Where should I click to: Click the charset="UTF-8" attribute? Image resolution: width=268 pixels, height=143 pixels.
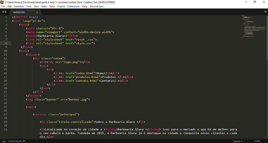(49, 28)
